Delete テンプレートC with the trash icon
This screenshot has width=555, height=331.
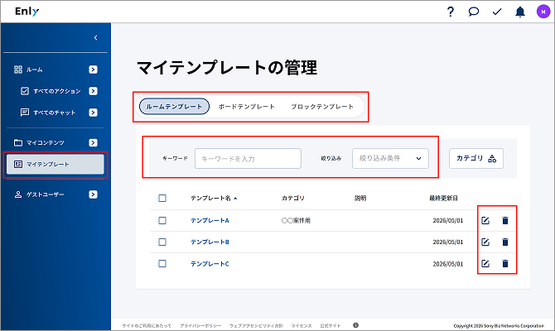(505, 264)
